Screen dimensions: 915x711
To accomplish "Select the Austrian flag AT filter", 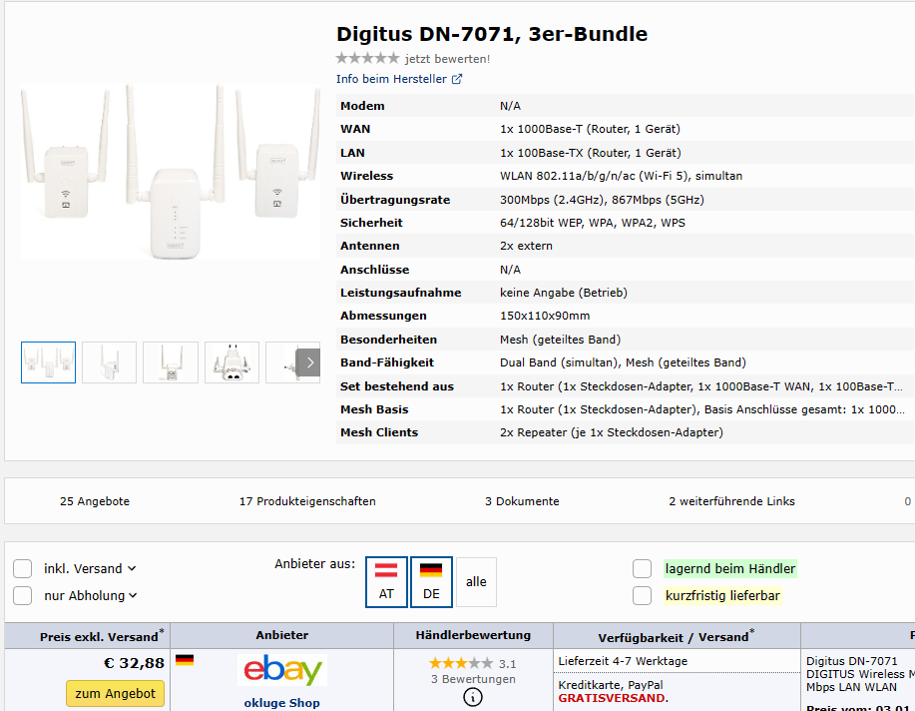I will click(x=386, y=582).
